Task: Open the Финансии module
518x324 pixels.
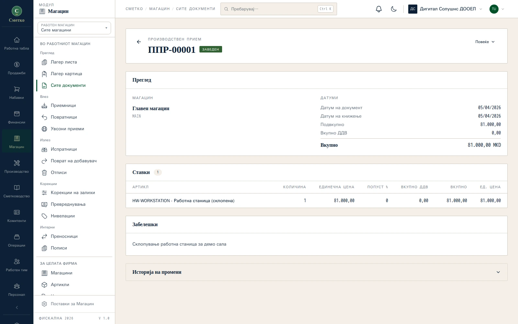Action: [x=17, y=117]
